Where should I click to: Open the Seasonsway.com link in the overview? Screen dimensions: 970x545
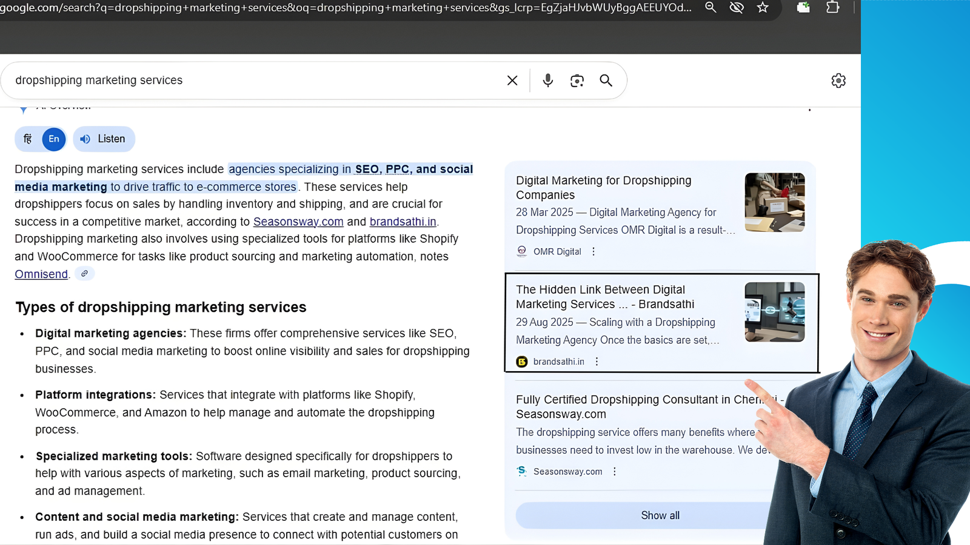[298, 221]
